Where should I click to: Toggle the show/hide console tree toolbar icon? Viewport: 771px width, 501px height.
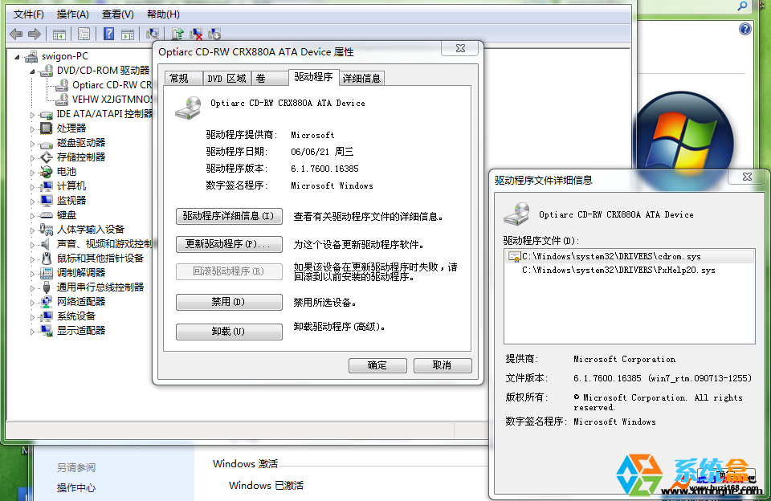(59, 34)
